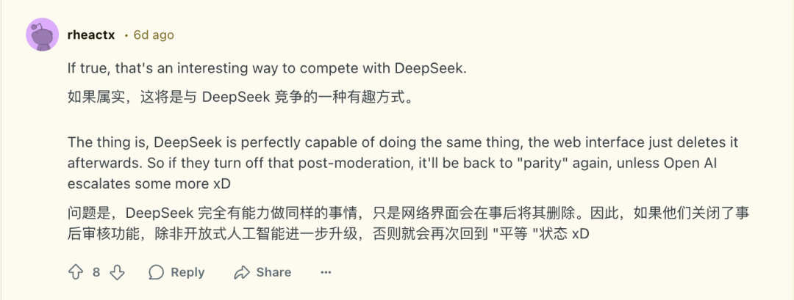Click the Share arrow icon
The width and height of the screenshot is (794, 300).
coord(242,272)
